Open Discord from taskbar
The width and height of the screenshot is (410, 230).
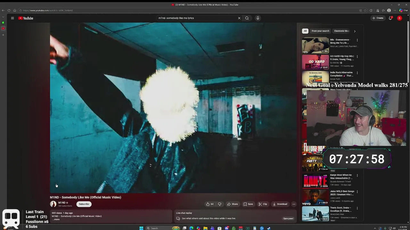click(226, 228)
